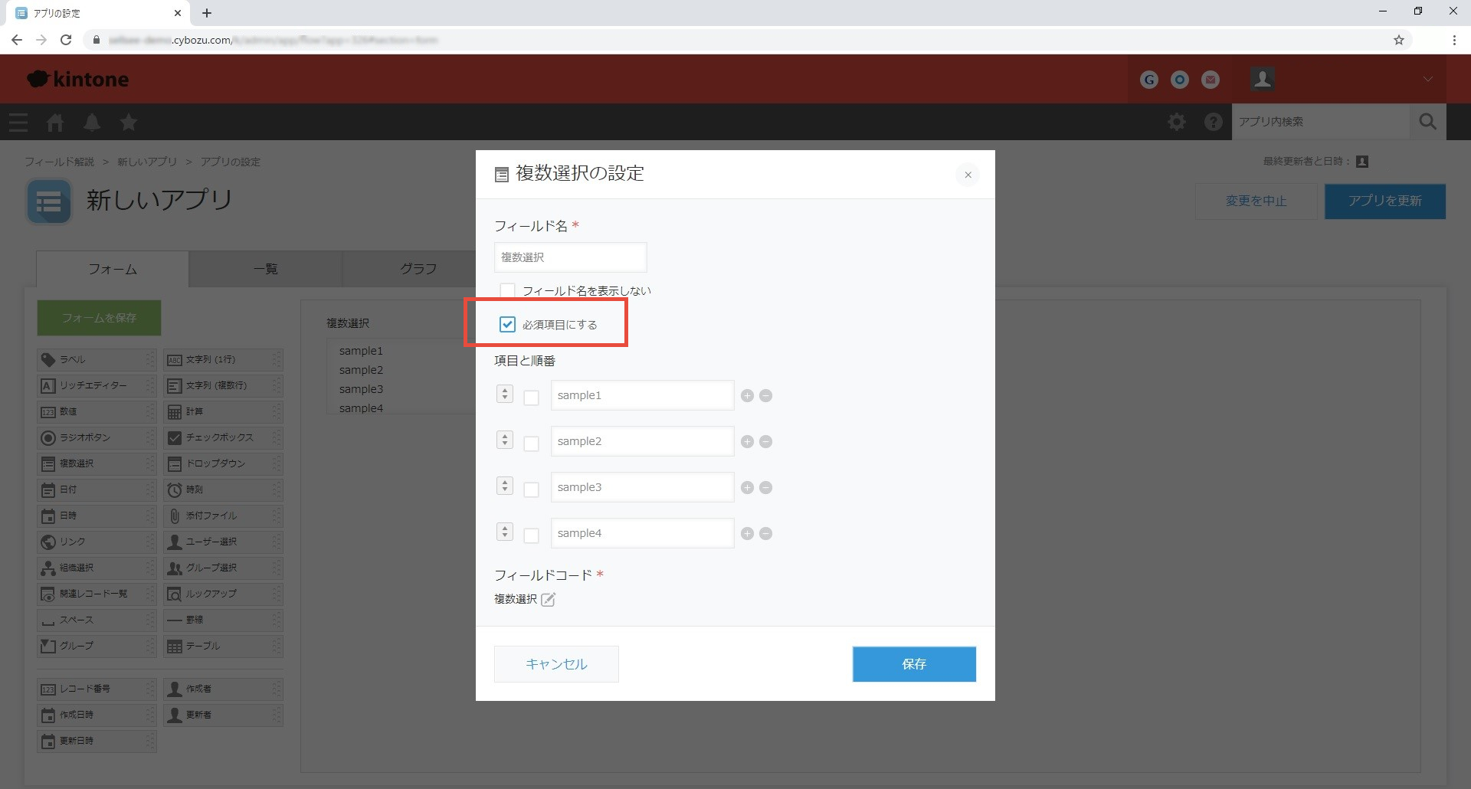The height and width of the screenshot is (789, 1471).
Task: Click the sample4 reorder arrows
Action: click(504, 532)
